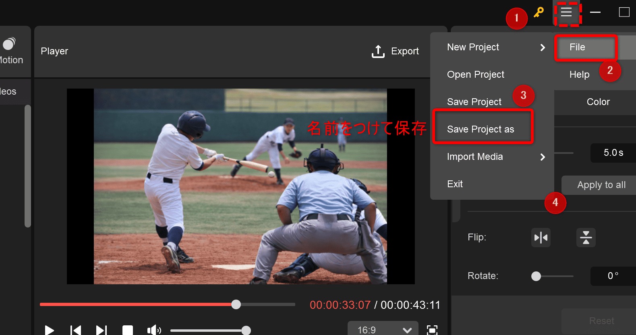This screenshot has width=636, height=335.
Task: Enter fullscreen preview mode
Action: pyautogui.click(x=432, y=330)
